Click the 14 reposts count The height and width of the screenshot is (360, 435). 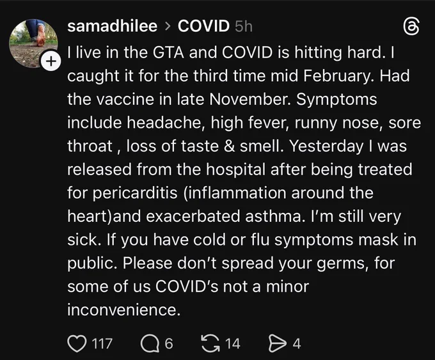coord(232,343)
